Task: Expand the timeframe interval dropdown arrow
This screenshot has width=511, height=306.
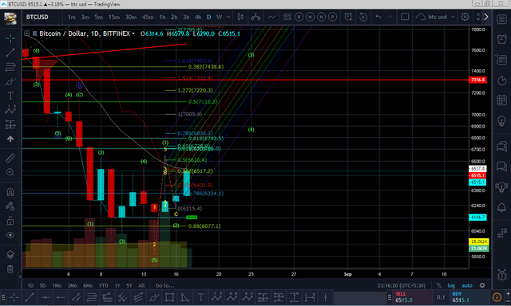Action: (x=228, y=17)
